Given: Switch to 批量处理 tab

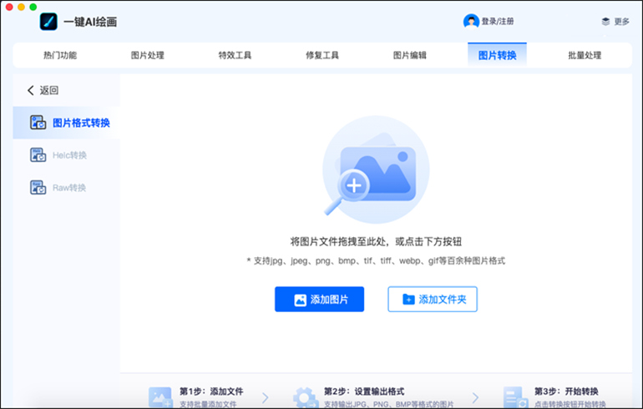Looking at the screenshot, I should pyautogui.click(x=585, y=55).
